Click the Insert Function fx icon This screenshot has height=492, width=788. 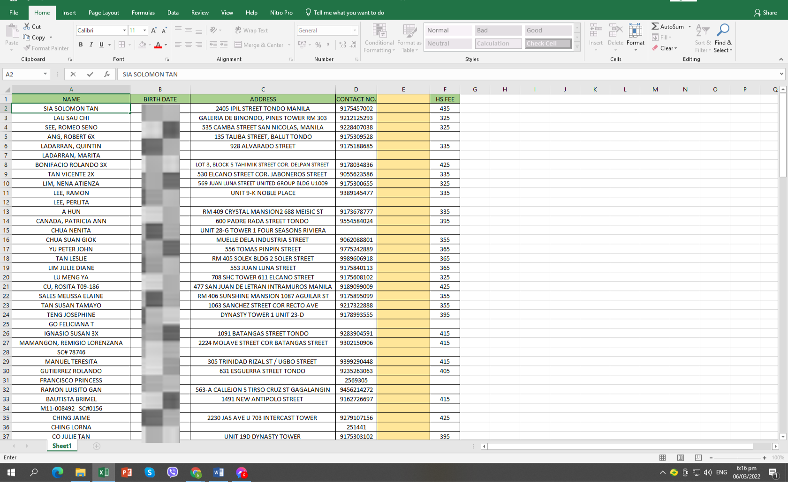tap(107, 74)
